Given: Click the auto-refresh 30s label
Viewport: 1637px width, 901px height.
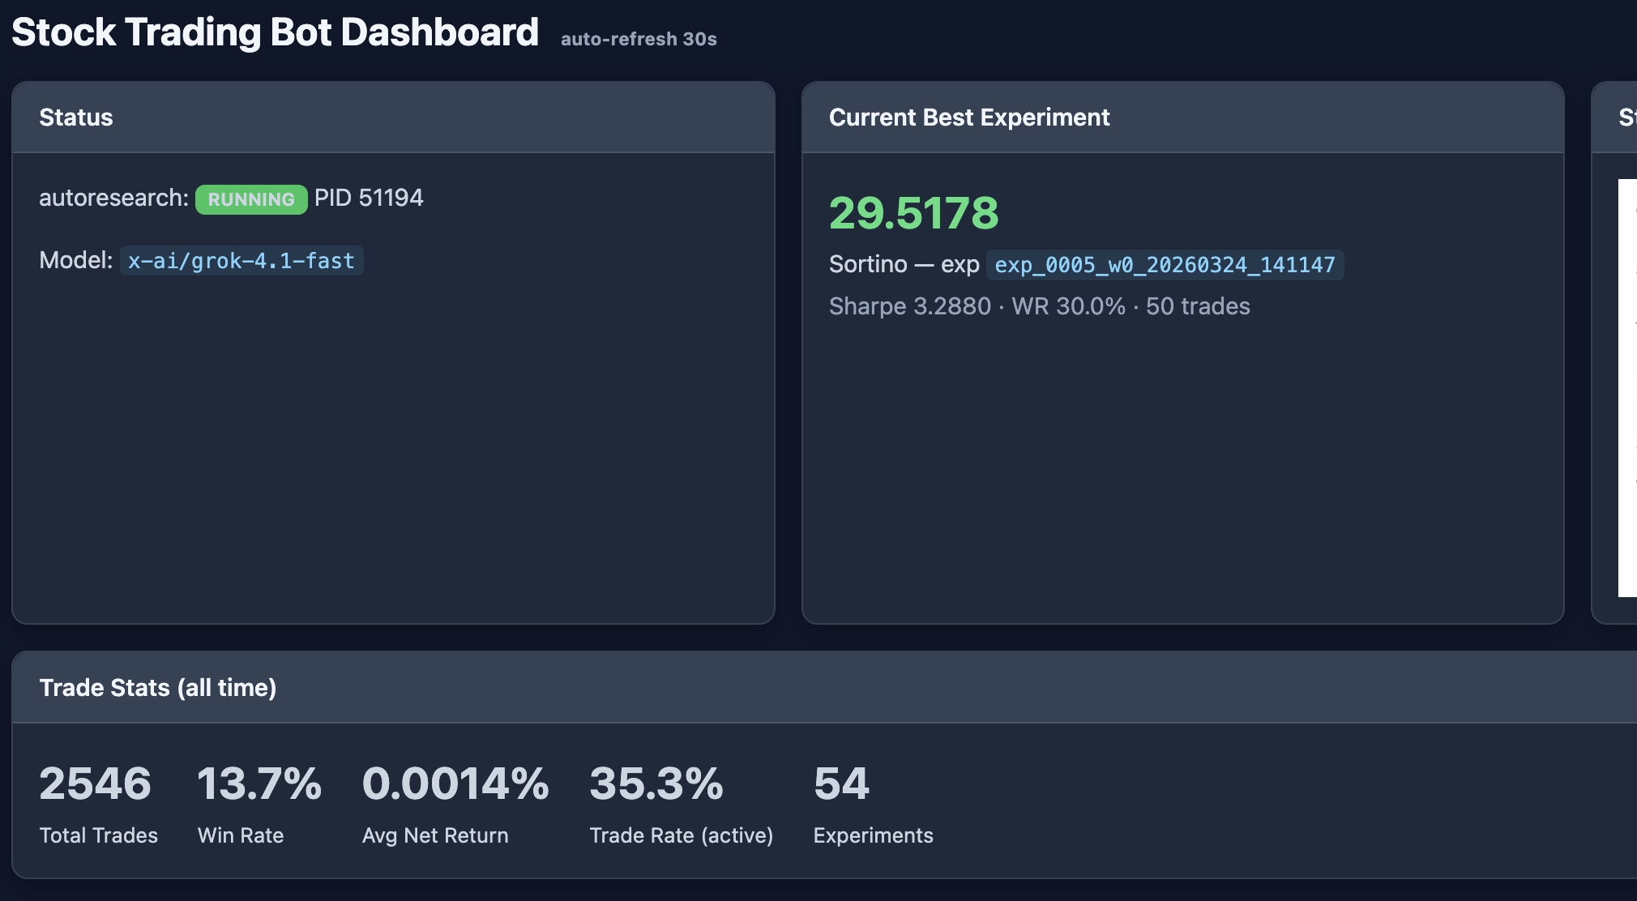Looking at the screenshot, I should 639,39.
